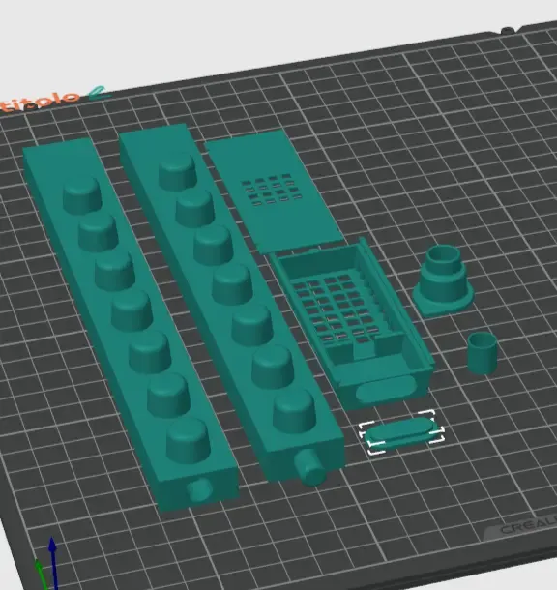Click the blue Z axis arrow

click(53, 563)
